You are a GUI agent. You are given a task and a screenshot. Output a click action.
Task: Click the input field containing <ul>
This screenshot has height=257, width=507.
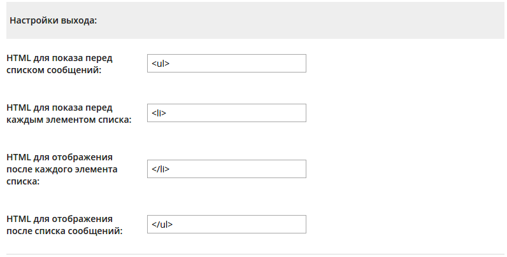pos(226,64)
